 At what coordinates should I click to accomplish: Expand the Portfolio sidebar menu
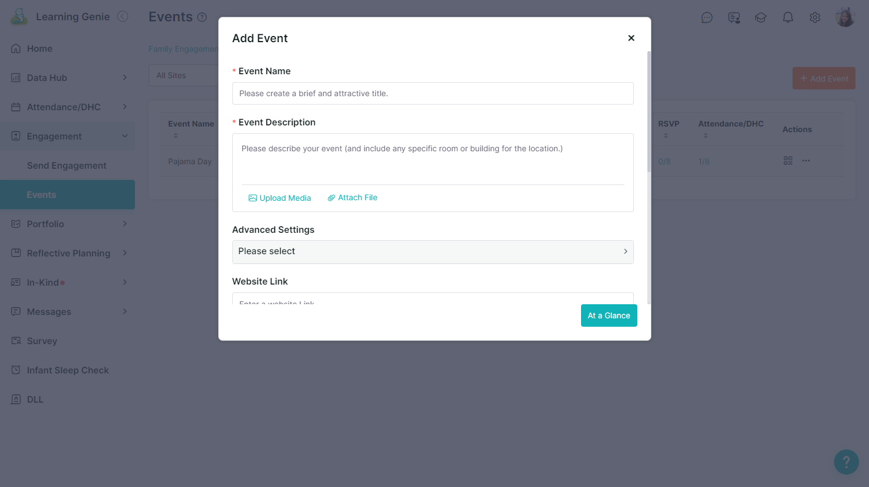pyautogui.click(x=67, y=224)
